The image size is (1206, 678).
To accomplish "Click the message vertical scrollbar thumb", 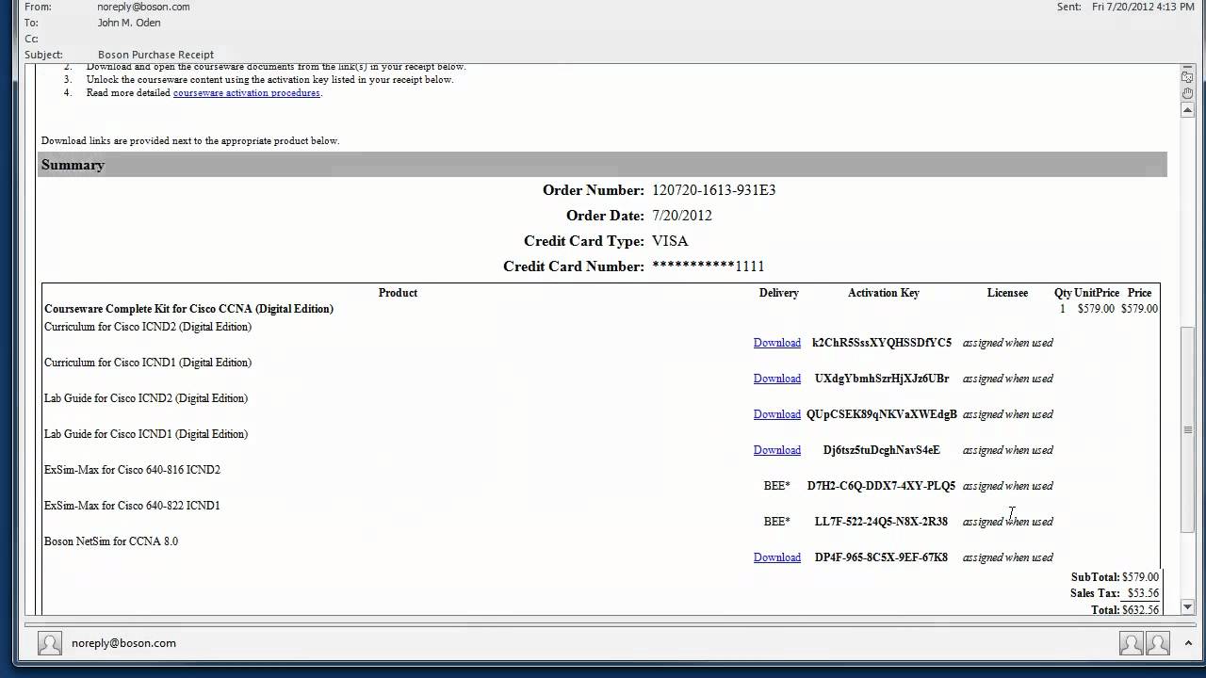I will click(x=1187, y=430).
